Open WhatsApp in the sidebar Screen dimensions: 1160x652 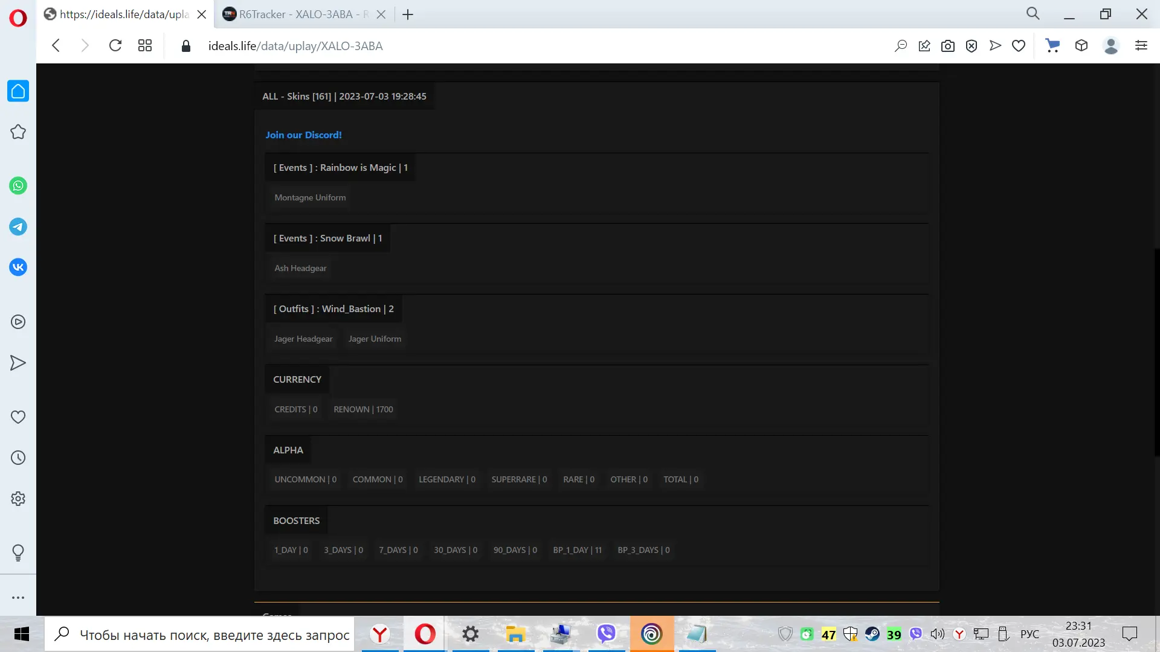pos(18,186)
